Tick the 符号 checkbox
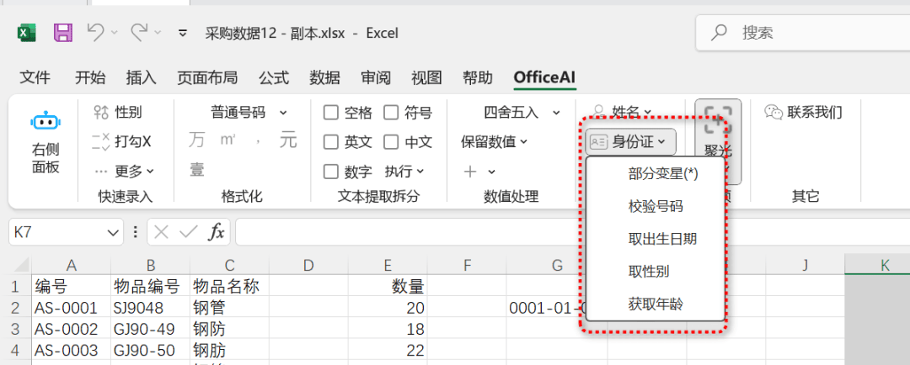Image resolution: width=910 pixels, height=365 pixels. coord(391,113)
